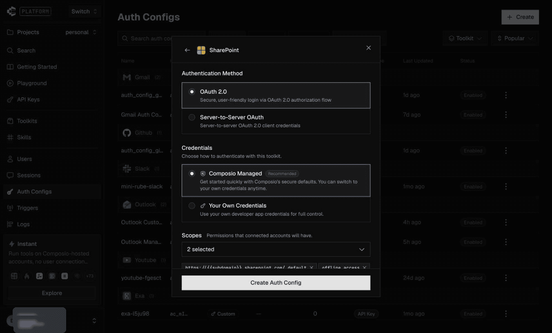The image size is (552, 333).
Task: Click the Status column header
Action: point(467,61)
